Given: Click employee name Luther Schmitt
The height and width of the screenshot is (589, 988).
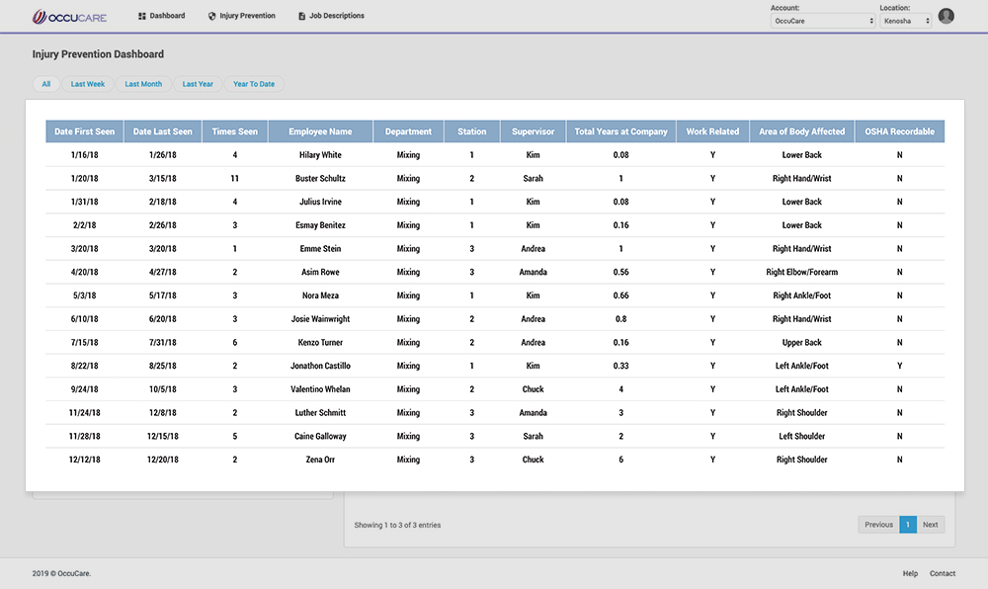Looking at the screenshot, I should click(320, 413).
